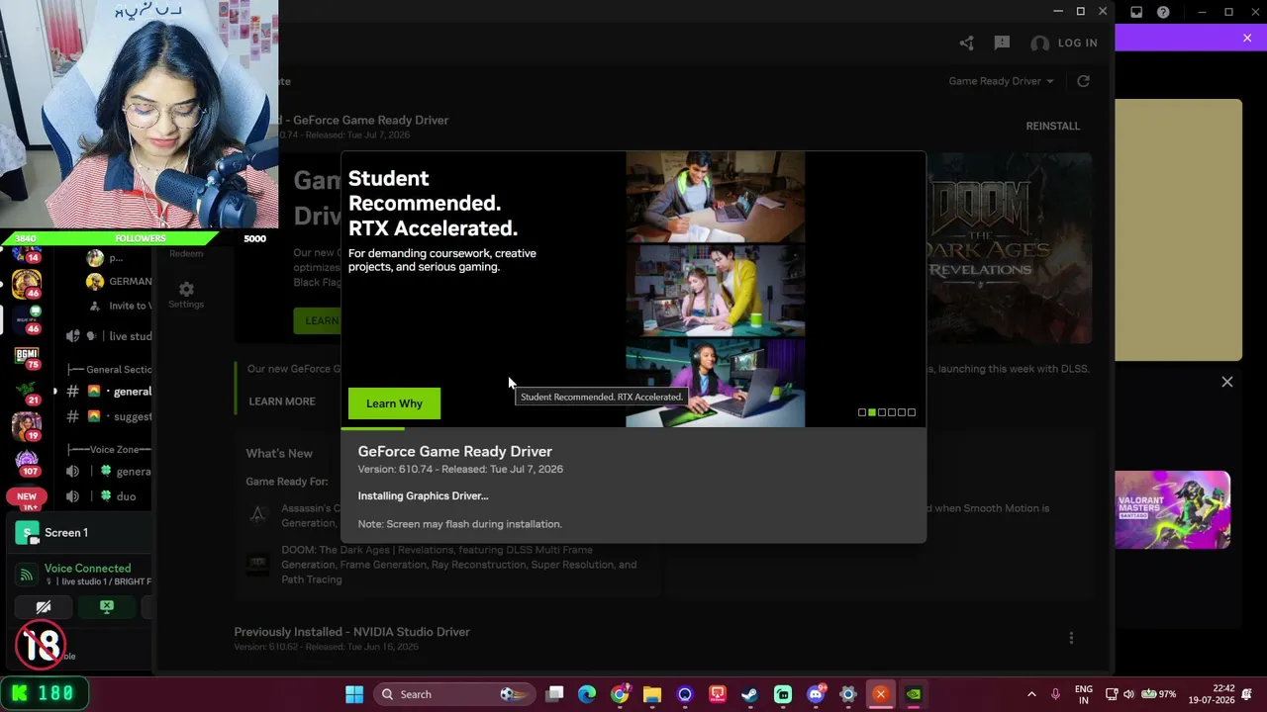The width and height of the screenshot is (1267, 712).
Task: Open the general text channel in Discord
Action: pos(108,392)
